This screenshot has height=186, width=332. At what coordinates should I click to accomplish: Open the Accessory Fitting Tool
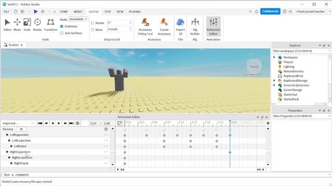[145, 26]
